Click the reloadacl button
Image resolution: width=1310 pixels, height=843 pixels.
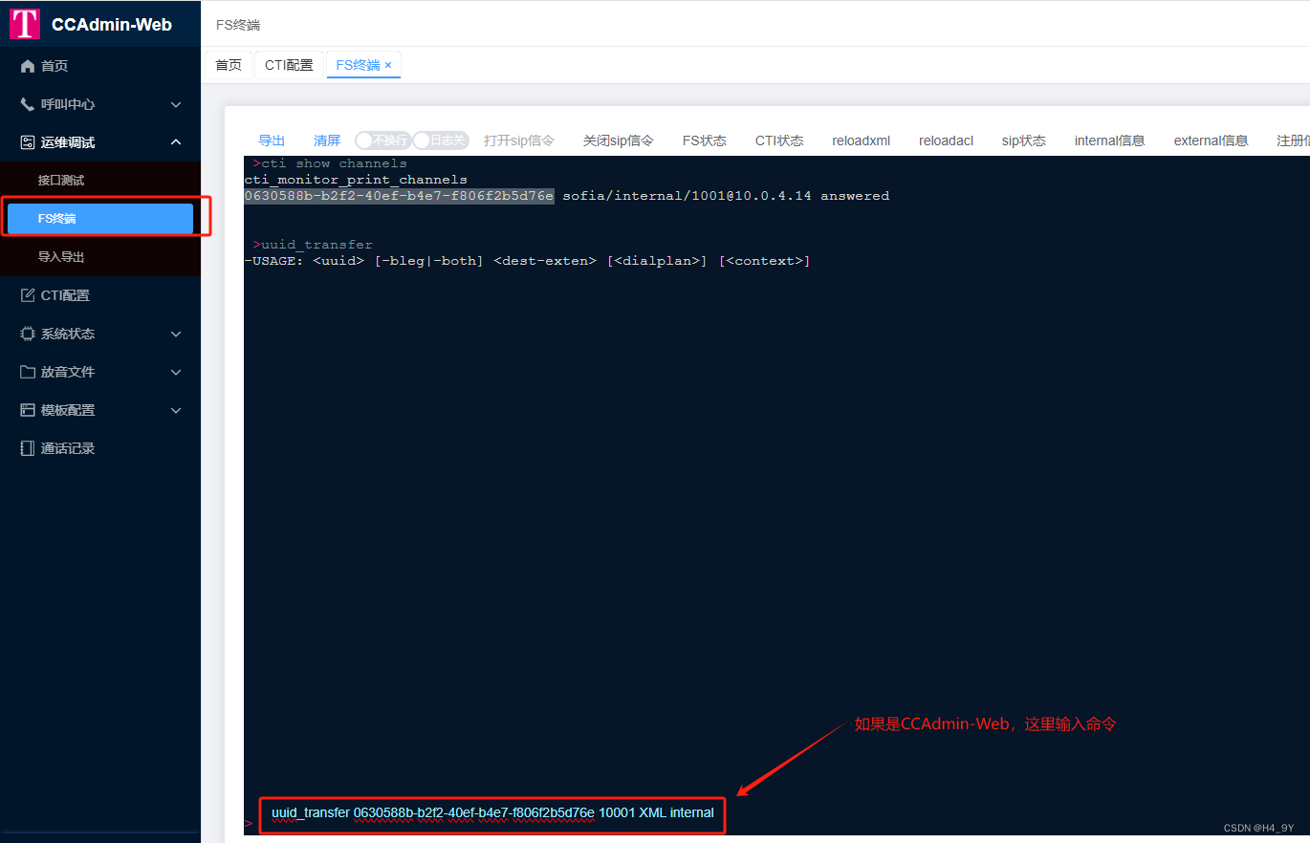[x=947, y=140]
